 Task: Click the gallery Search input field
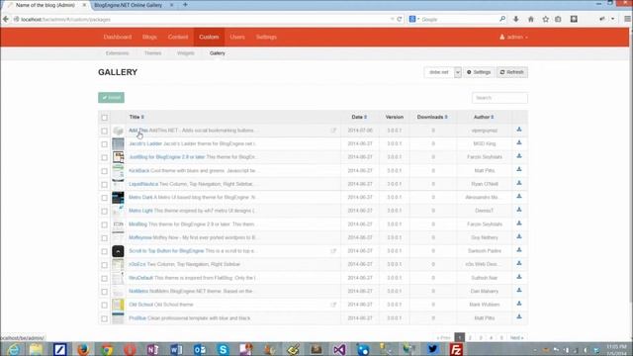pyautogui.click(x=499, y=98)
